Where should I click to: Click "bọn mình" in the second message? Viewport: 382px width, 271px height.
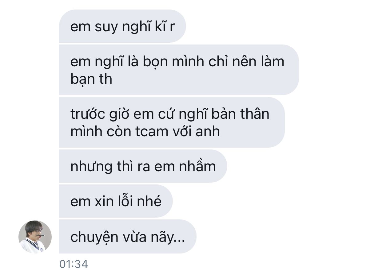tap(173, 62)
